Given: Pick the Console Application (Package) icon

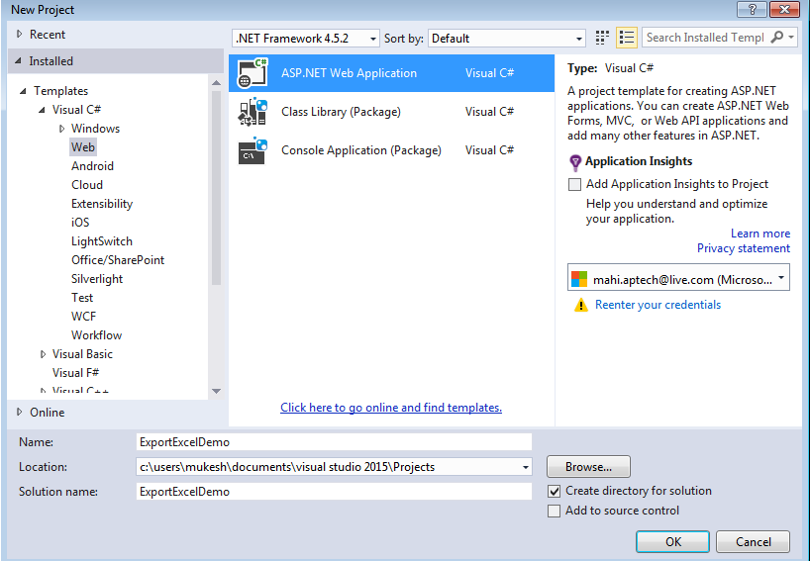Looking at the screenshot, I should [x=253, y=150].
